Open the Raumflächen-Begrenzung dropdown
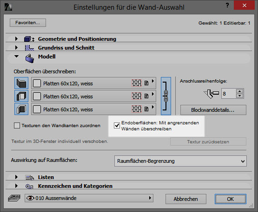The width and height of the screenshot is (258, 212). pyautogui.click(x=180, y=161)
